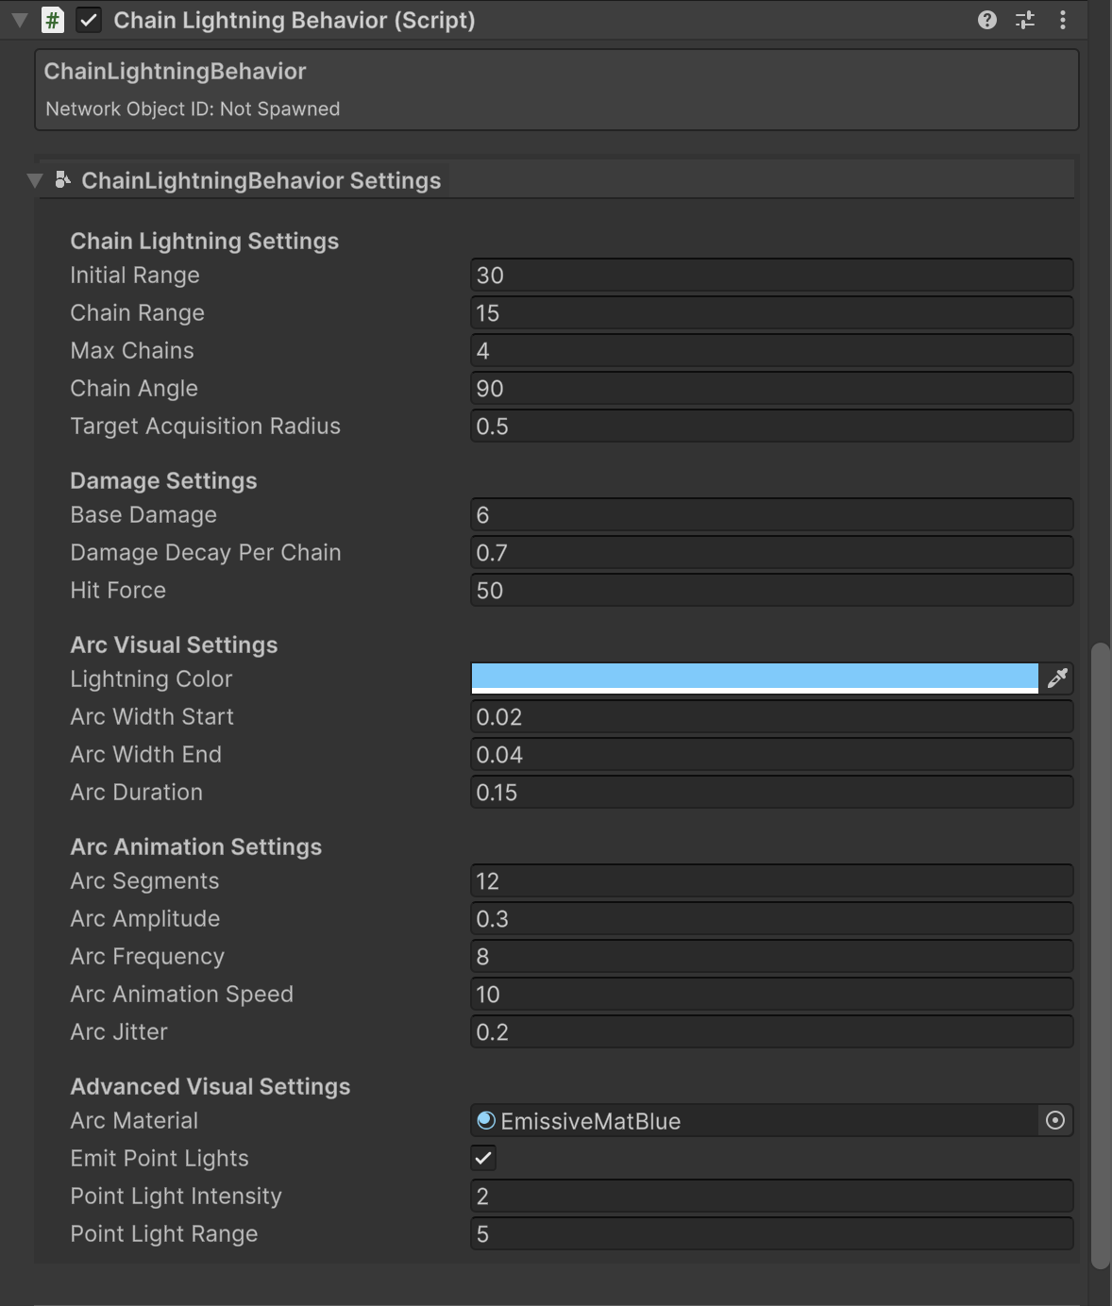
Task: Edit the Point Light Range field
Action: pos(769,1233)
